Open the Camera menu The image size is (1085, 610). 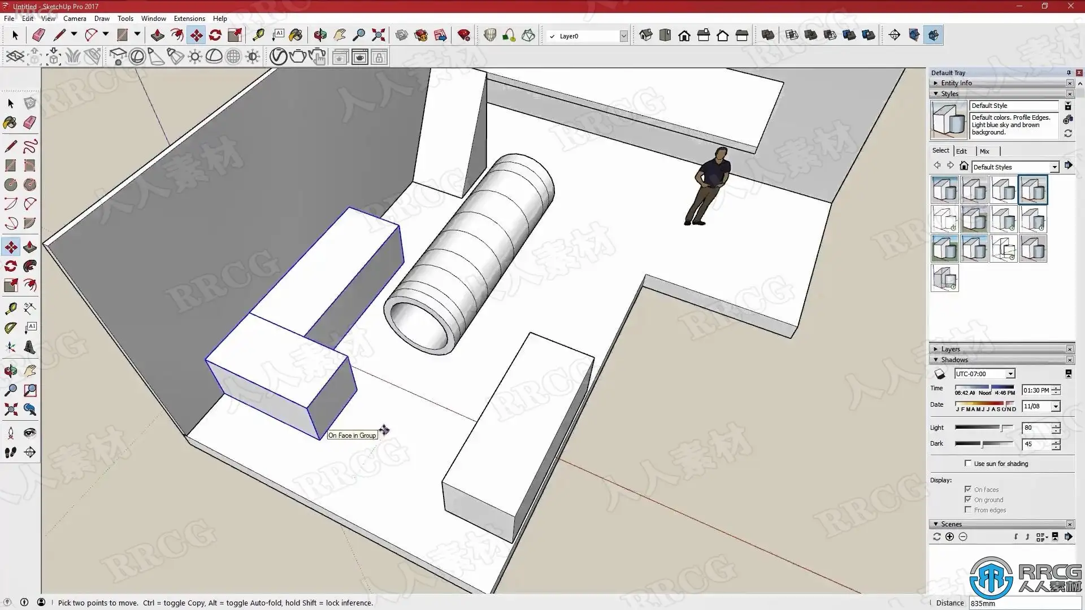75,18
